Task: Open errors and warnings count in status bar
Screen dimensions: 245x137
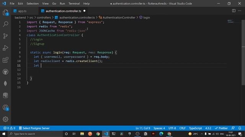Action: [9, 128]
